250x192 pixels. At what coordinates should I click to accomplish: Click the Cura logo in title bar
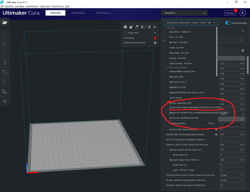pyautogui.click(x=2, y=2)
